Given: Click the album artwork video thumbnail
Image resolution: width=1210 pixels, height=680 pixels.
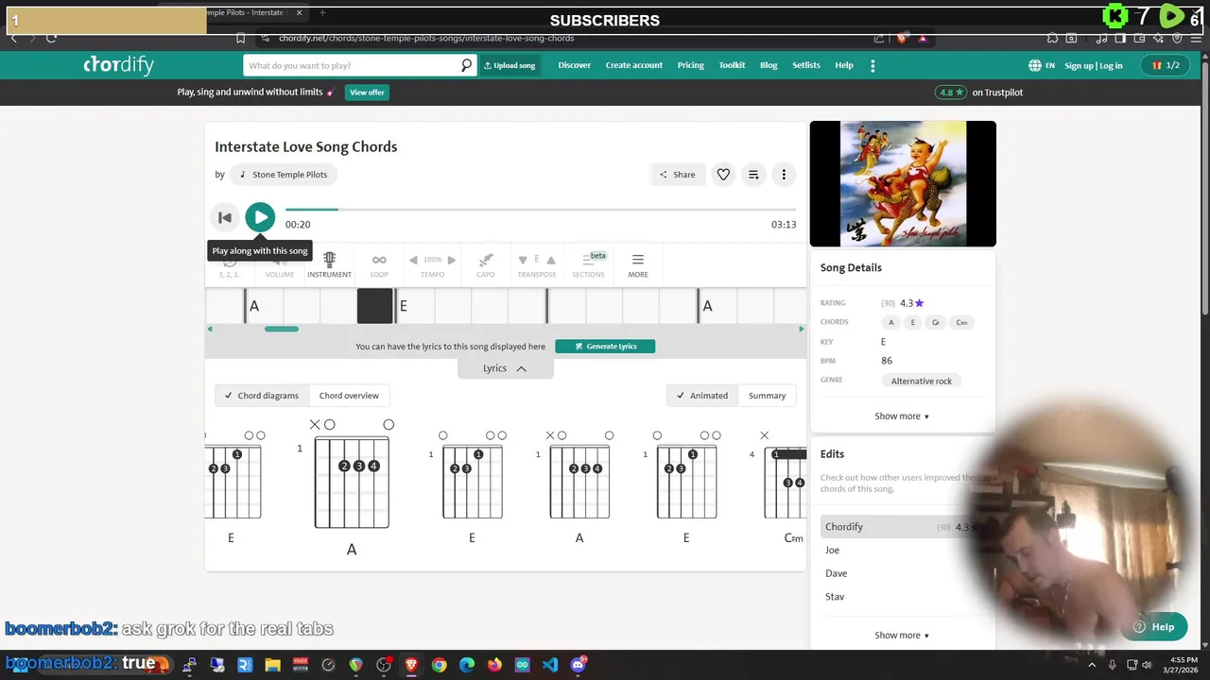Looking at the screenshot, I should click(903, 183).
